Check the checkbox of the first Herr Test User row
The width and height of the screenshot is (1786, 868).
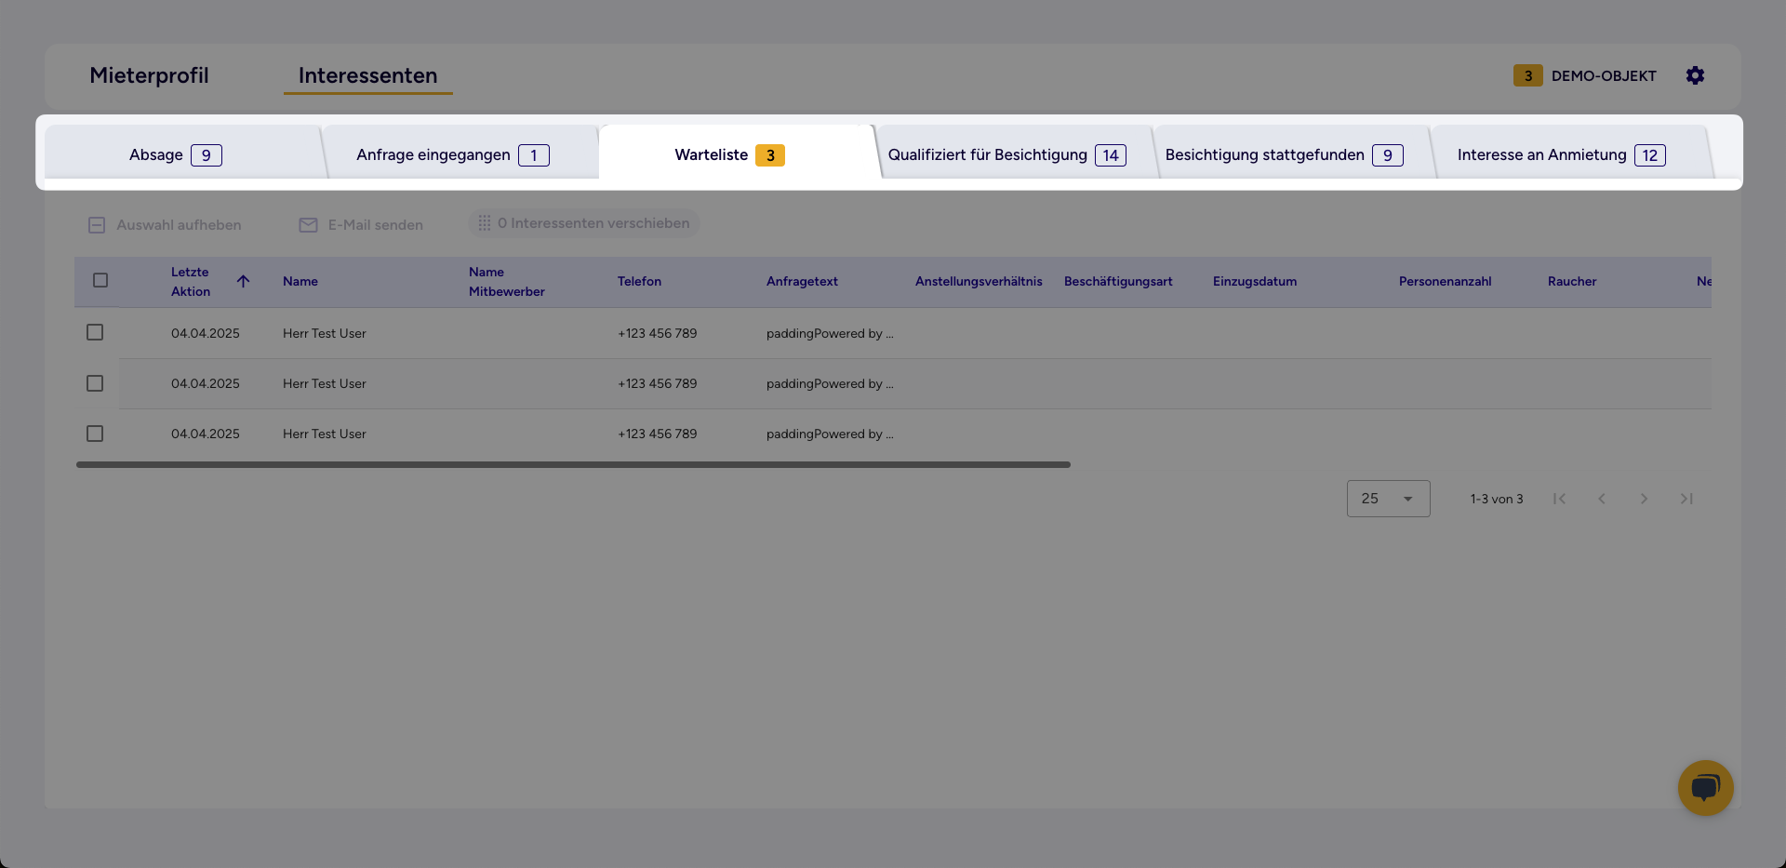(94, 332)
